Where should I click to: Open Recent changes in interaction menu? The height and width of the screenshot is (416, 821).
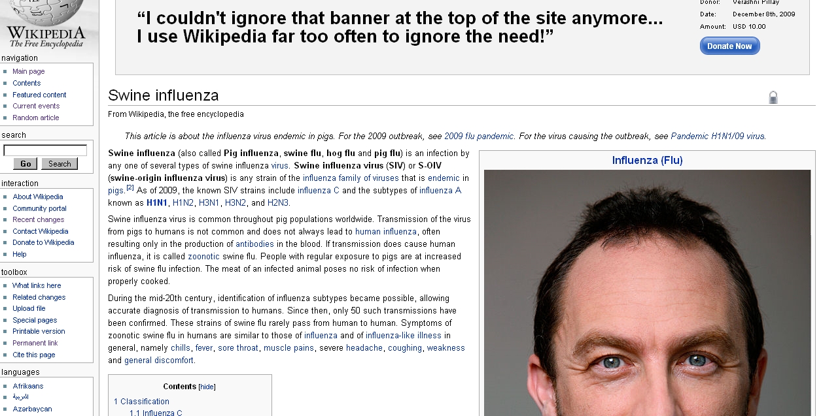(x=38, y=219)
